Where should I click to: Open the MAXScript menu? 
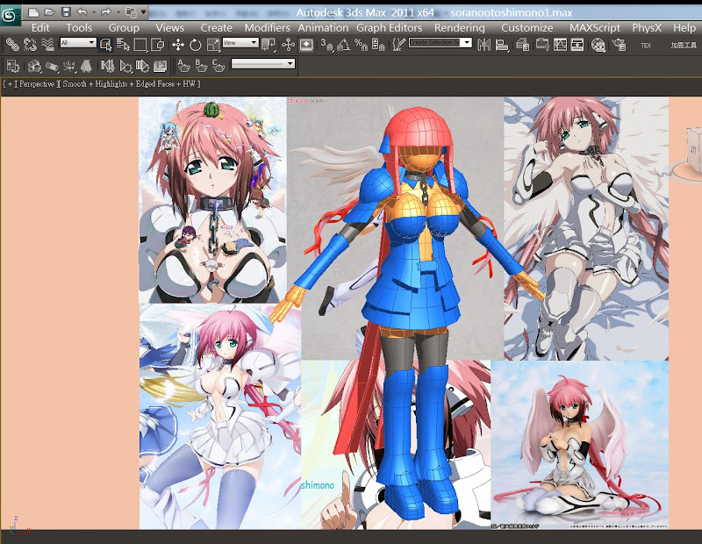pyautogui.click(x=595, y=28)
